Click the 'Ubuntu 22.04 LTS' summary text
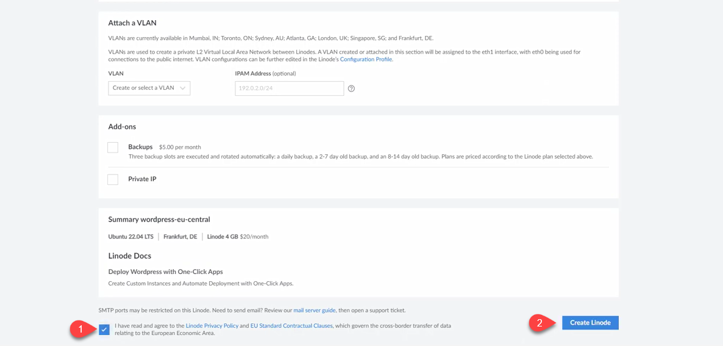The height and width of the screenshot is (346, 723). point(131,237)
